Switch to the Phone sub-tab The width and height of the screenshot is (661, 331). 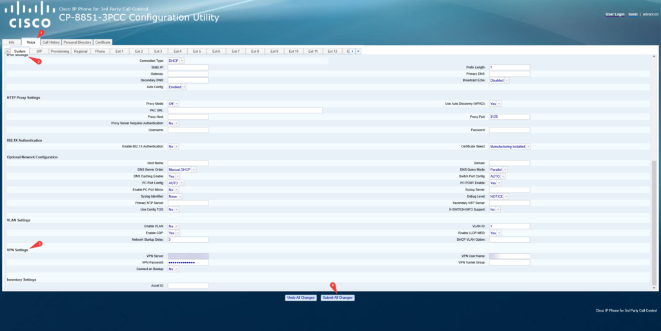[x=100, y=52]
